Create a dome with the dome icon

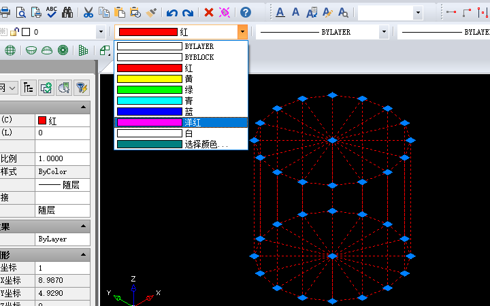pos(47,50)
